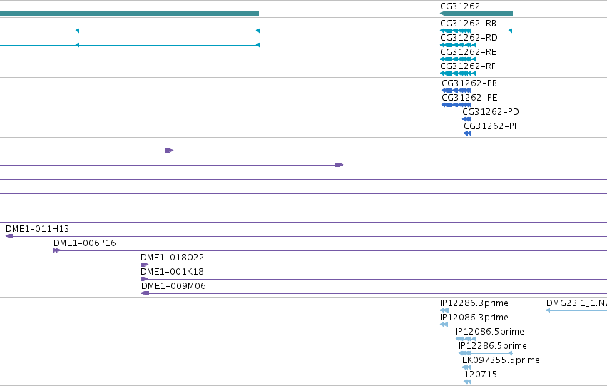Click the wide unlabeled teal gene bar
This screenshot has width=607, height=386.
pos(129,14)
